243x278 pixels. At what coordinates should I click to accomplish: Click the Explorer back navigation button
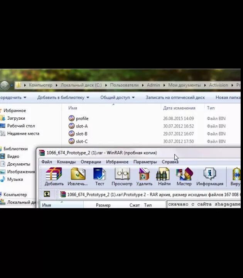click(x=4, y=85)
